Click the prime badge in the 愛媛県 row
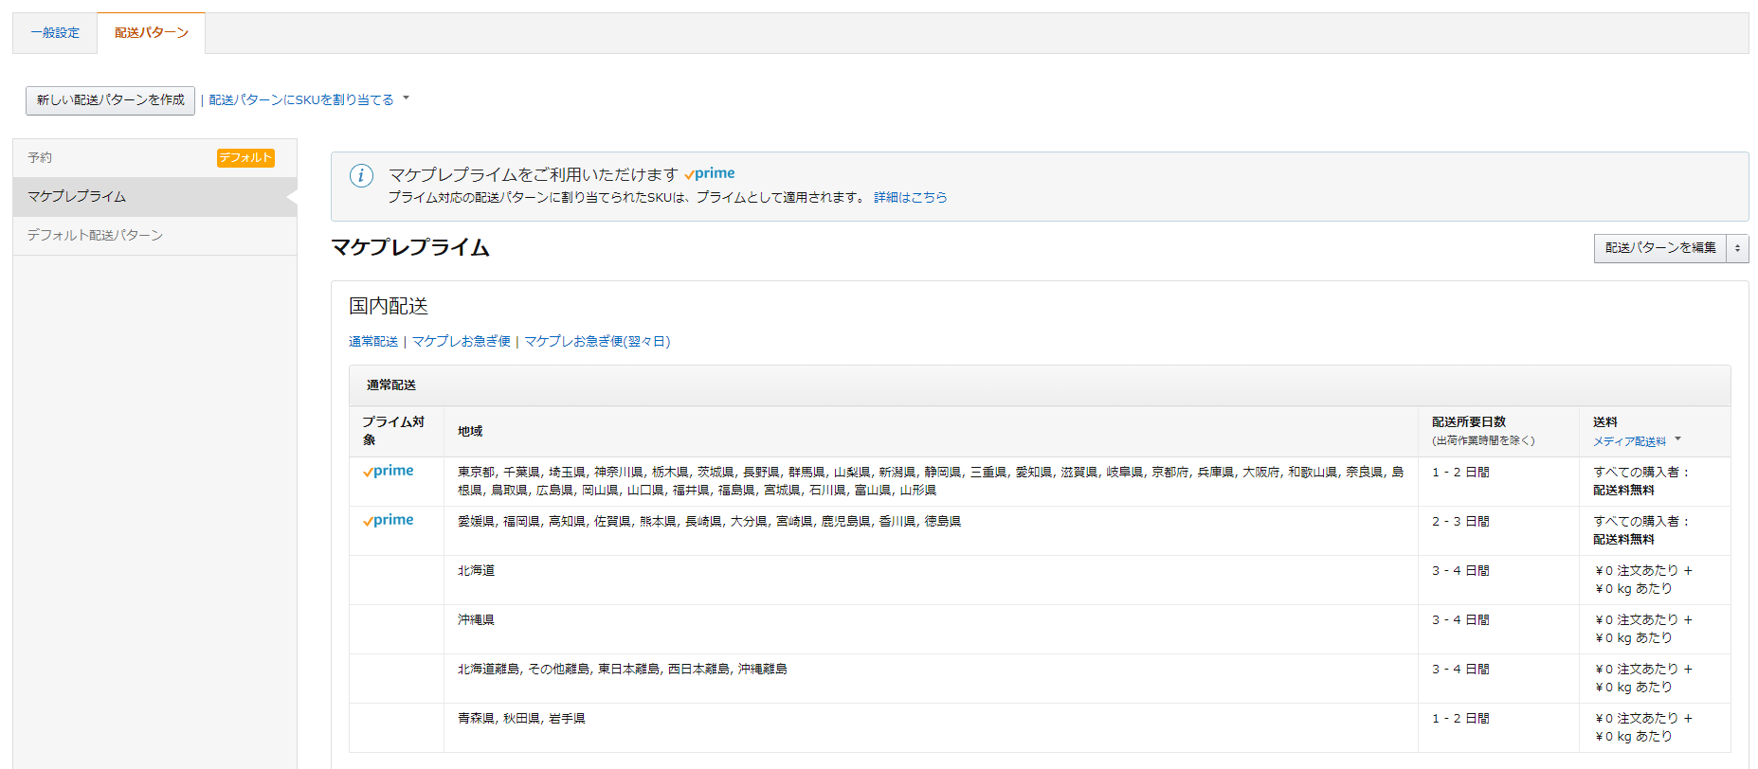This screenshot has width=1758, height=769. (389, 521)
